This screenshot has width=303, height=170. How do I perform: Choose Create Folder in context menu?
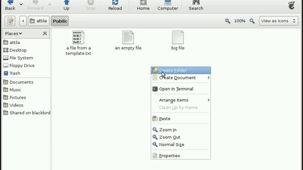181,70
